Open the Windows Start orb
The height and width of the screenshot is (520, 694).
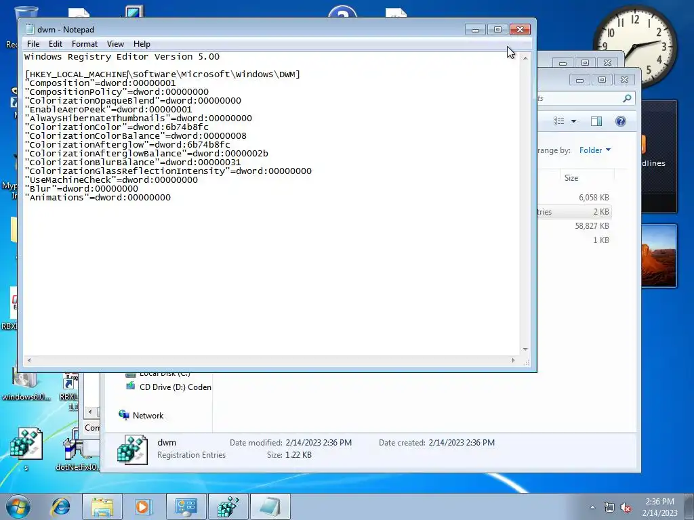pos(18,506)
